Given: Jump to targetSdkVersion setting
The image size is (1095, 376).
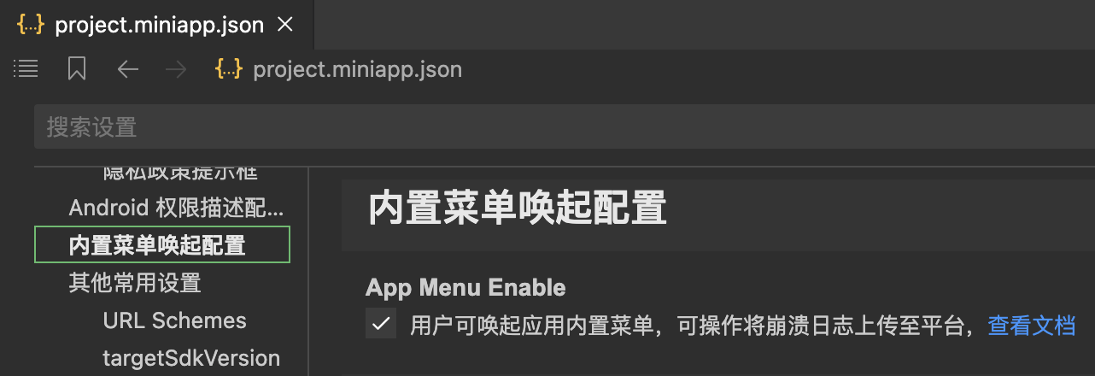Looking at the screenshot, I should (191, 357).
